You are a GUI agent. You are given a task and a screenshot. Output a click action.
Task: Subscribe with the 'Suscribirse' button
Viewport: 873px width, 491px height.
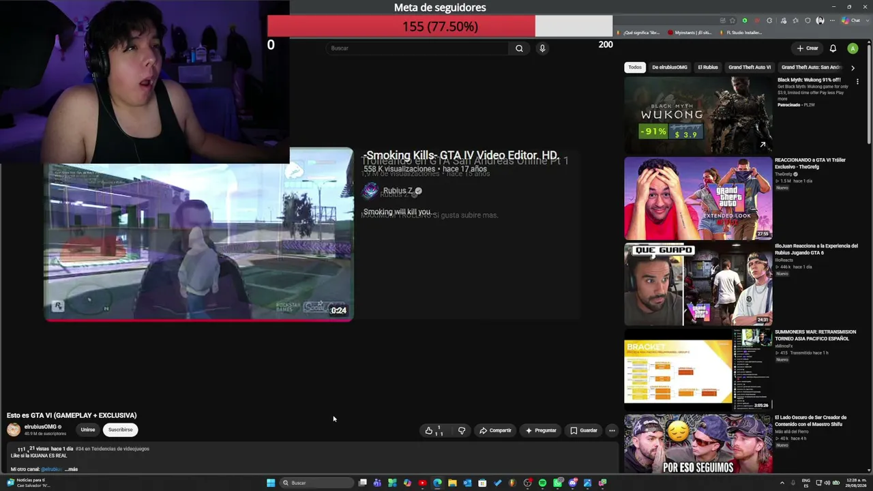(121, 430)
